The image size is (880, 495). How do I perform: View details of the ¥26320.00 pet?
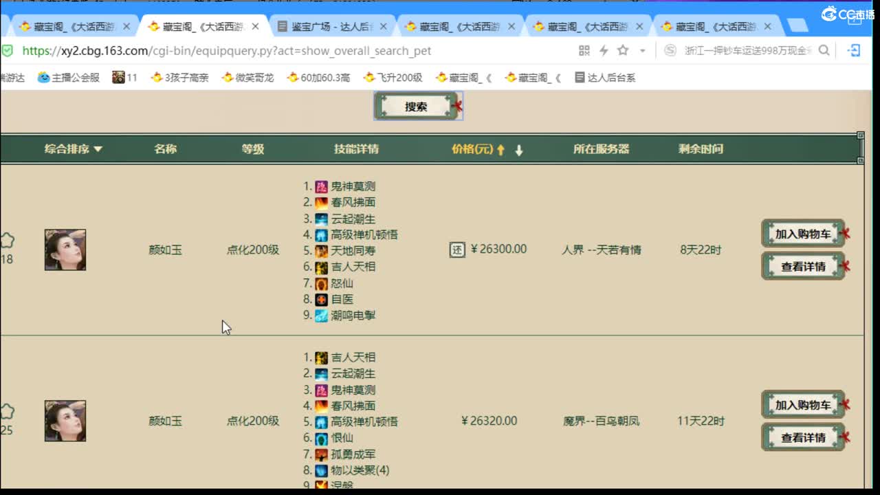[803, 437]
